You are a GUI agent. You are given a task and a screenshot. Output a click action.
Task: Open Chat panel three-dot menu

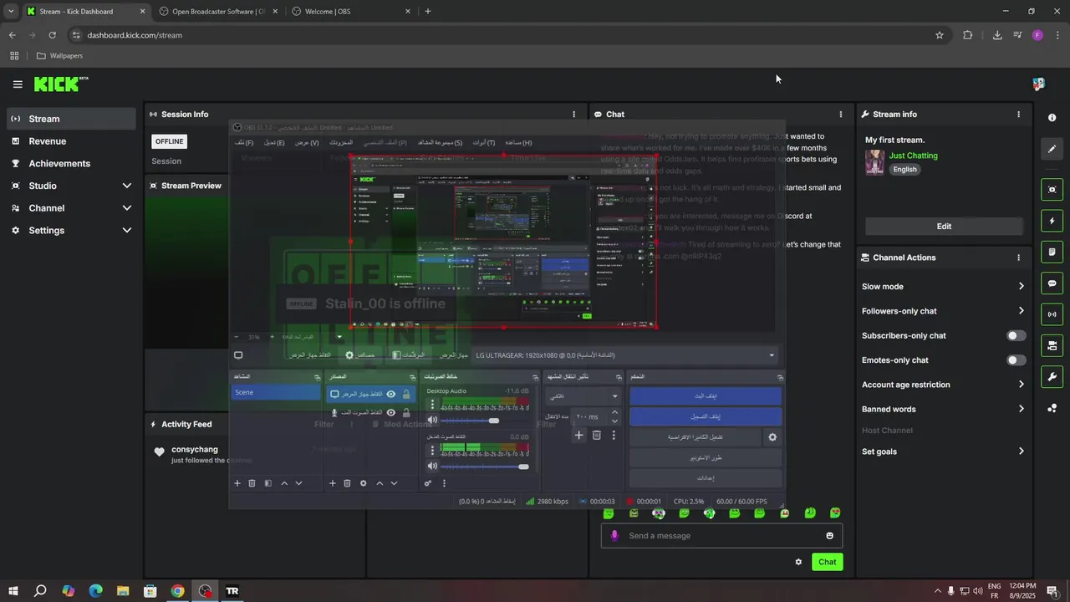(x=841, y=115)
